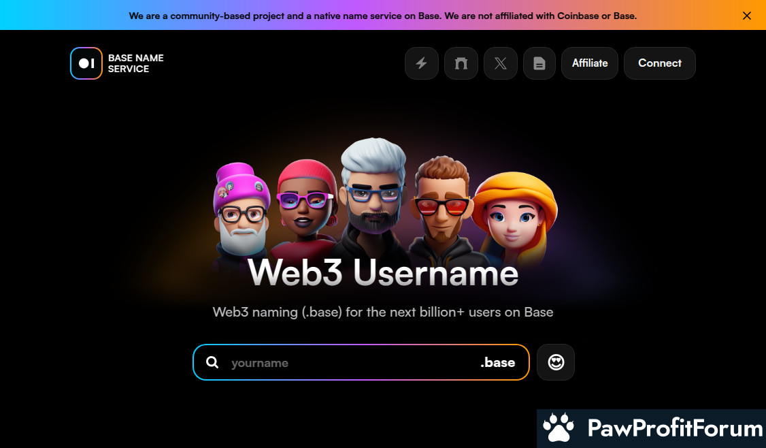This screenshot has width=766, height=448.
Task: Click the white paw print icon
Action: (559, 428)
